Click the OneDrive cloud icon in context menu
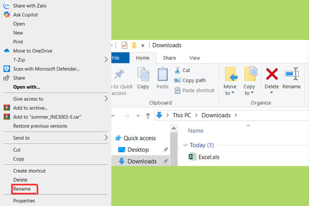 coord(7,51)
